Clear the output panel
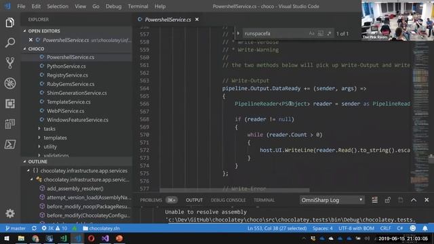 [x=374, y=200]
